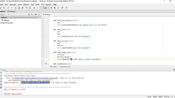
Task: Click the tests.py breadcrumb in navigation bar
Action: pos(11,11)
